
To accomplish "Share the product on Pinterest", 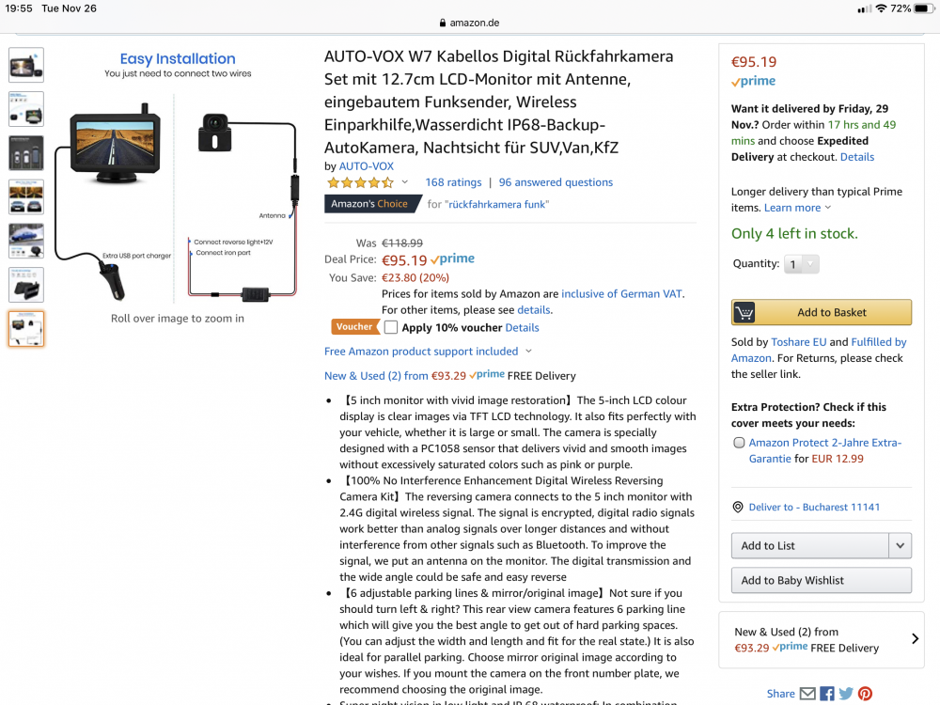I will coord(865,694).
